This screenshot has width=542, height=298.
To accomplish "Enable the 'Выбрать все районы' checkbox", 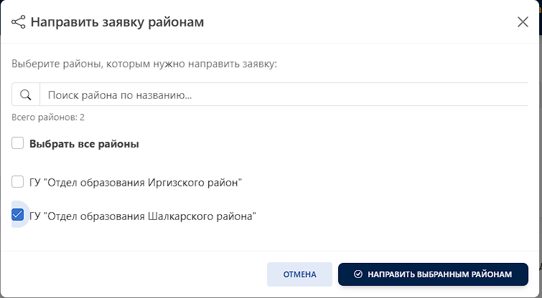I will click(18, 143).
